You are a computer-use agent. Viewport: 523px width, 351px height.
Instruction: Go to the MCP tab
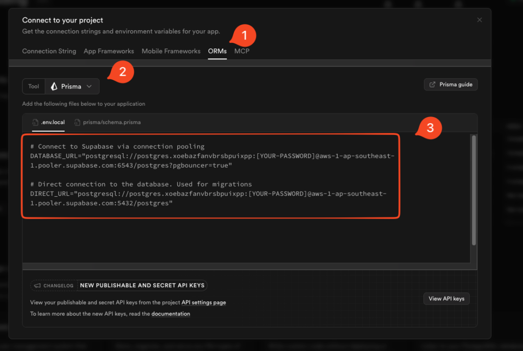tap(242, 51)
